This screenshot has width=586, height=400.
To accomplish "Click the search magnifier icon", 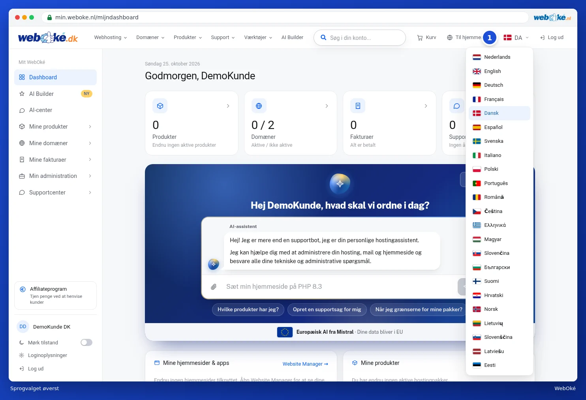I will [323, 37].
